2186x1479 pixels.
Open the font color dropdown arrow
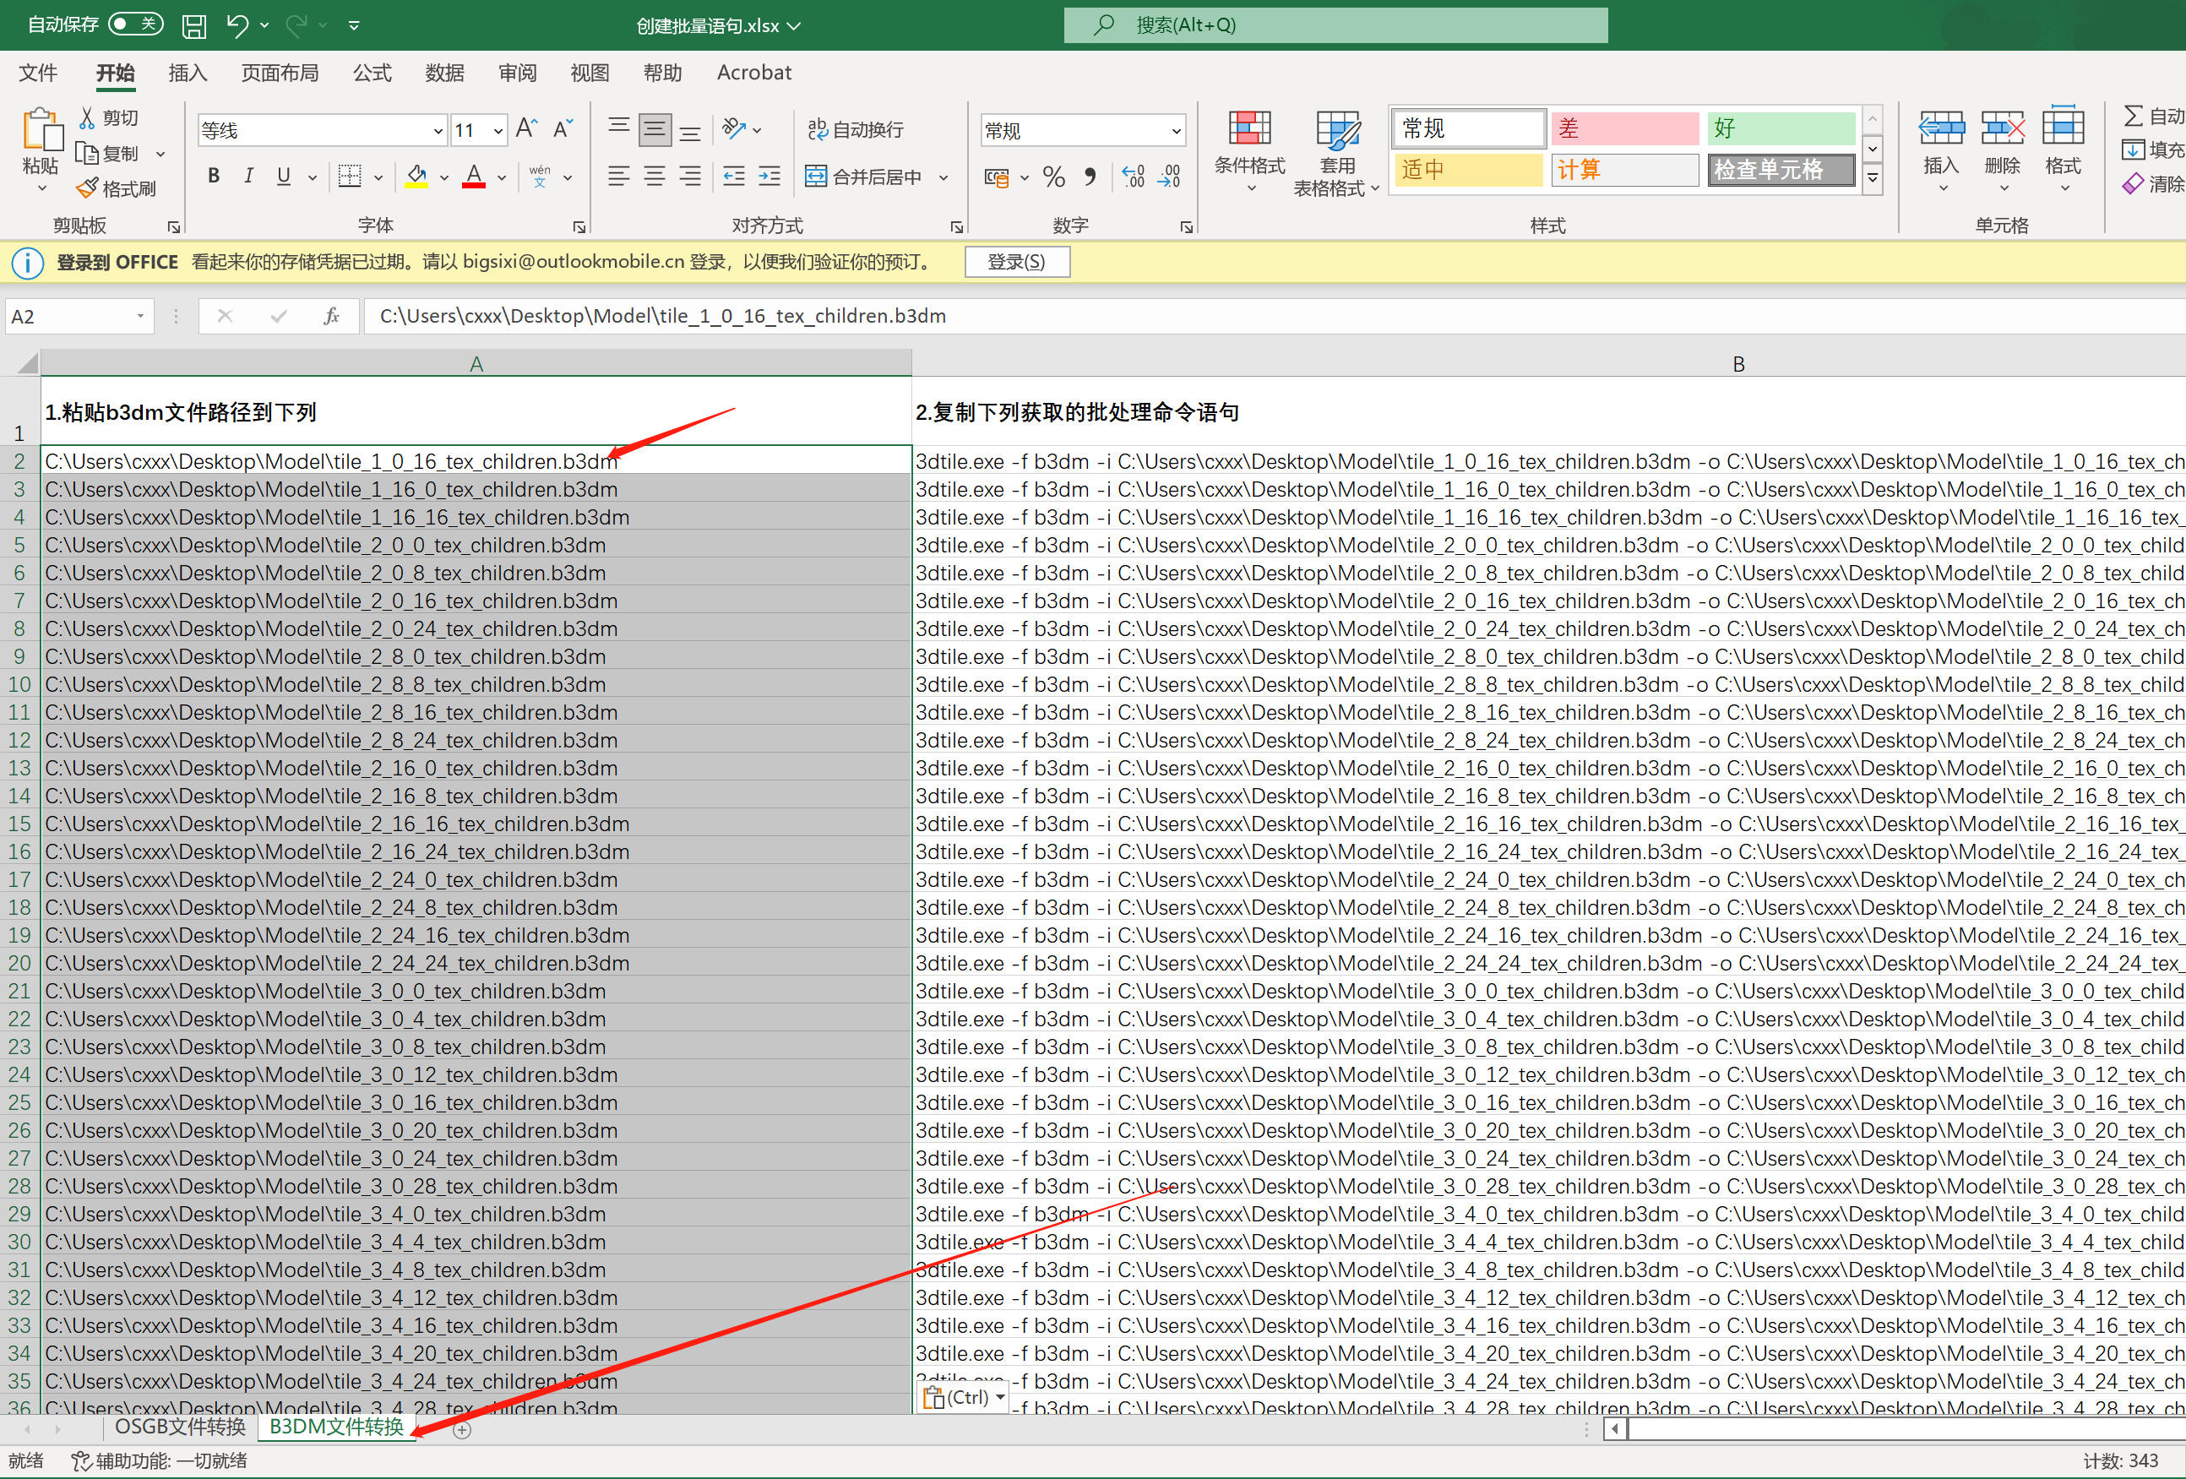[x=502, y=177]
